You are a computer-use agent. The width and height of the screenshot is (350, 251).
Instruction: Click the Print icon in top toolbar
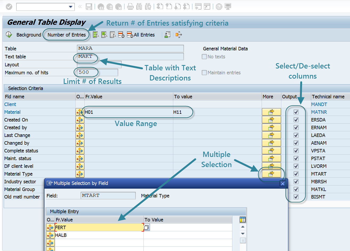click(x=130, y=7)
